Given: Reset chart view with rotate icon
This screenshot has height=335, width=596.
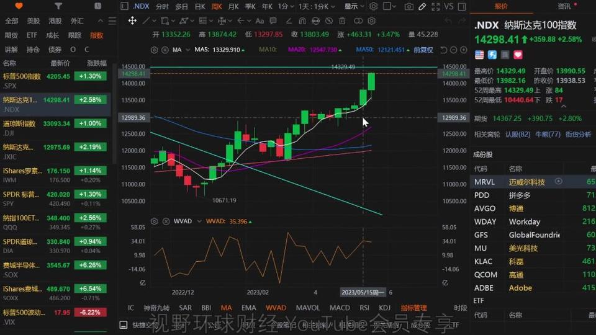Looking at the screenshot, I should [x=443, y=50].
